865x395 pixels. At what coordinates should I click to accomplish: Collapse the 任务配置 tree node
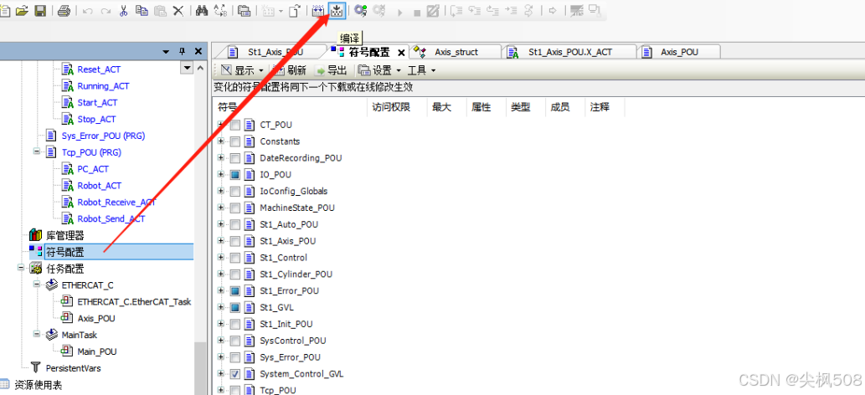(21, 268)
